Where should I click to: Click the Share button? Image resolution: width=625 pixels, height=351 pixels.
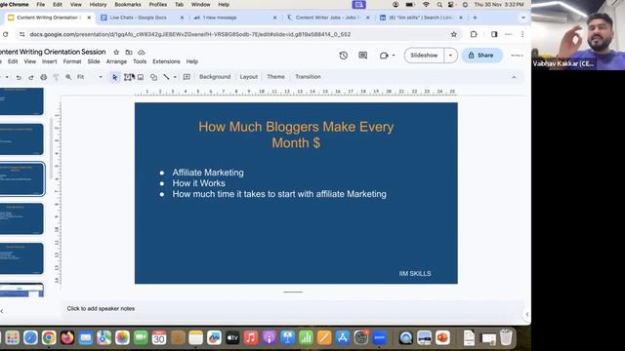(x=481, y=56)
